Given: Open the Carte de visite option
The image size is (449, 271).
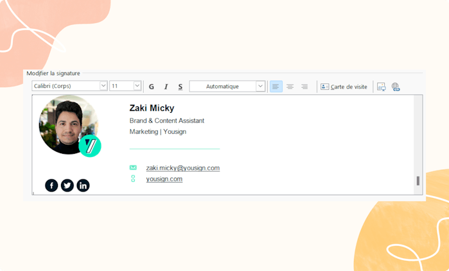Looking at the screenshot, I should [344, 87].
